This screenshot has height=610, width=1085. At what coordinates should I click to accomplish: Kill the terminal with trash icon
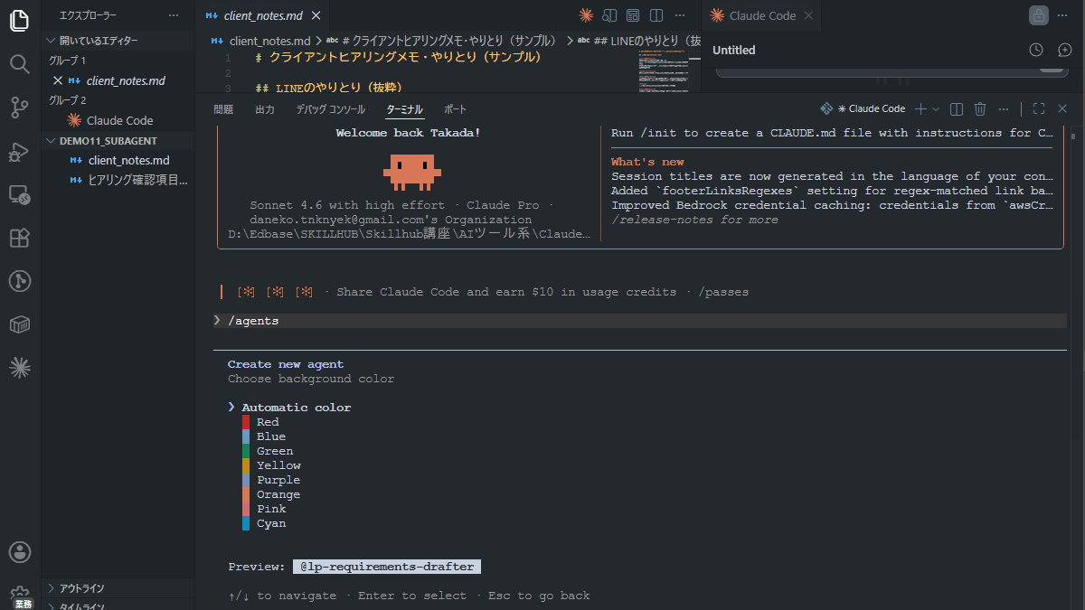coord(980,108)
